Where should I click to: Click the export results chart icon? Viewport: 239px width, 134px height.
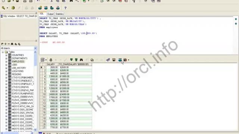125,60
